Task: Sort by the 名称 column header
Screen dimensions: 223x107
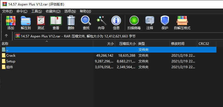Action: point(47,44)
